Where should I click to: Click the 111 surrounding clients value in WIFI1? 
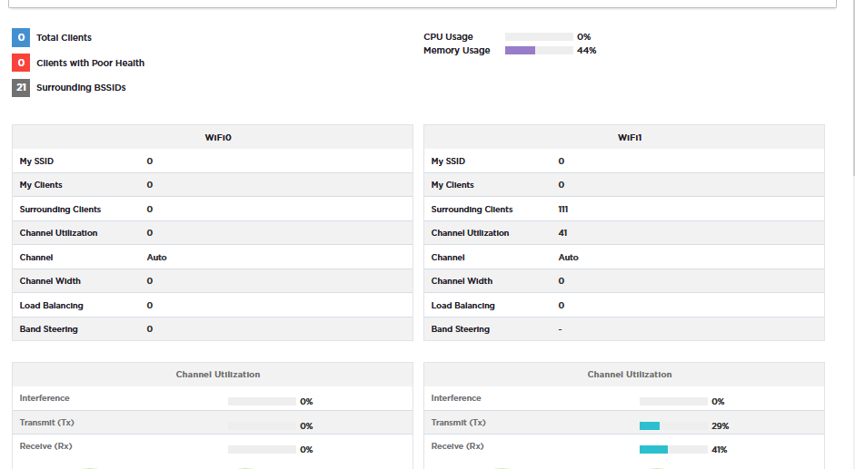[x=563, y=210]
